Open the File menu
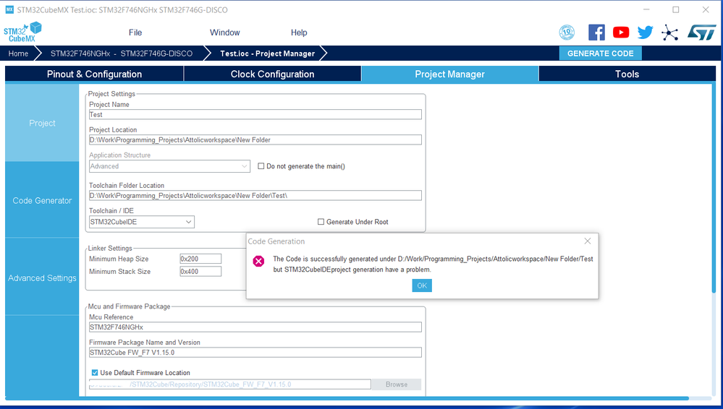 point(135,33)
